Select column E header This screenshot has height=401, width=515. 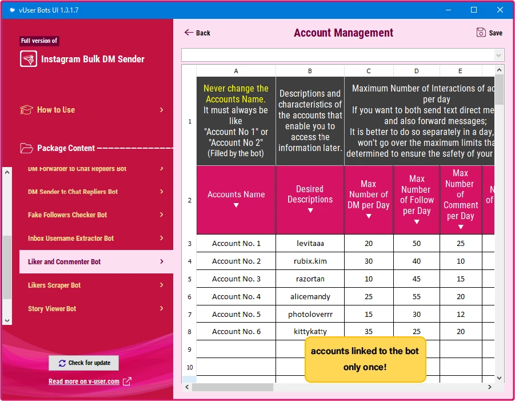(461, 71)
